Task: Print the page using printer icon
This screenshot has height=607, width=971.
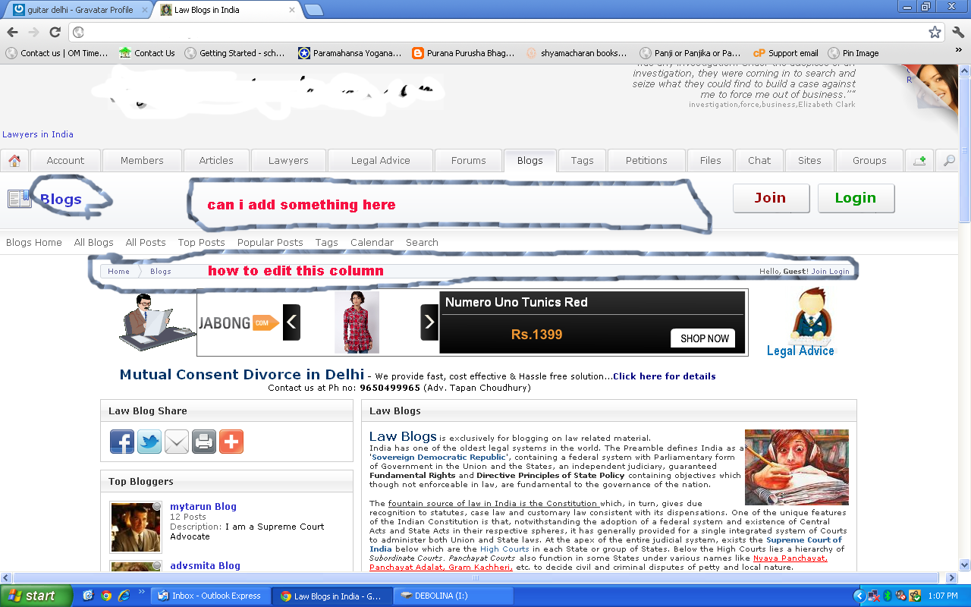Action: 204,442
